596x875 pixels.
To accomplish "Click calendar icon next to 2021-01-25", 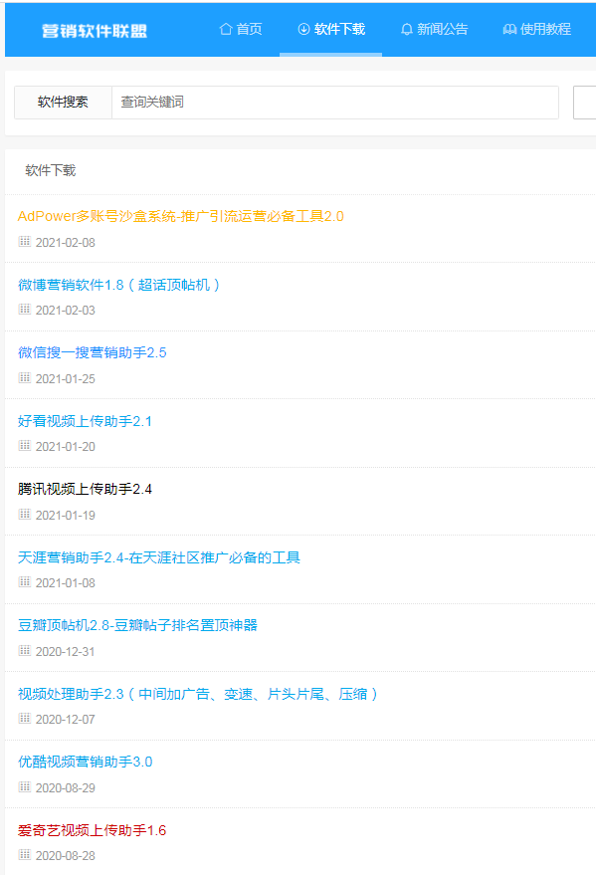I will 25,378.
